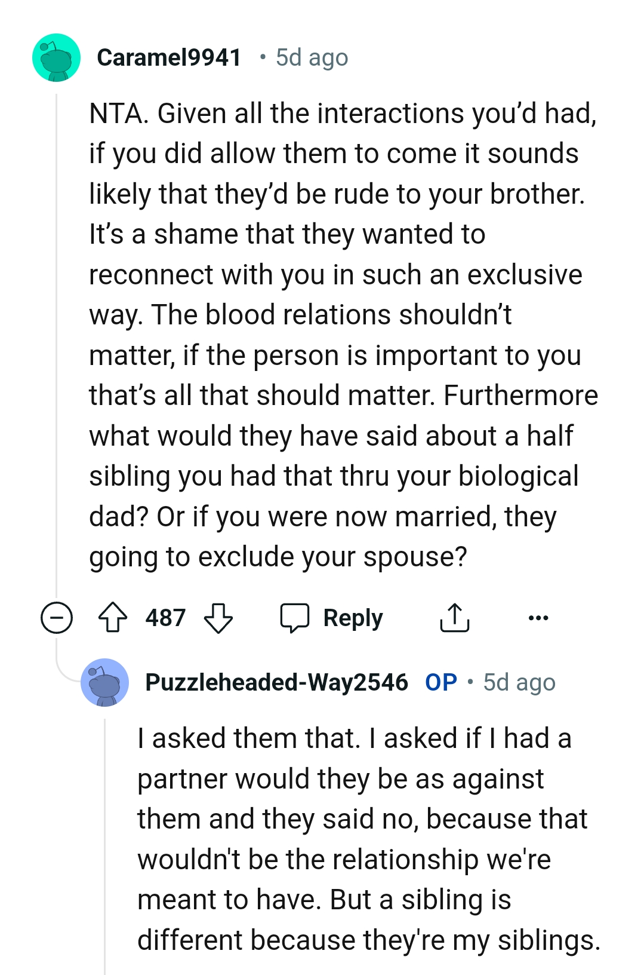Open the share icon under the comment
The width and height of the screenshot is (644, 975).
tap(454, 618)
